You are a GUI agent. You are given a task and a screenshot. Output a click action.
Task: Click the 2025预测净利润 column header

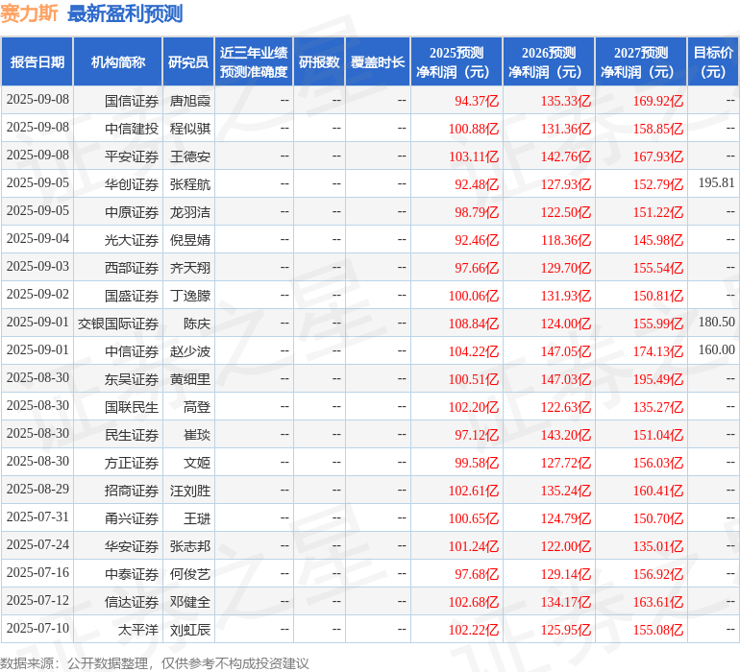[456, 61]
